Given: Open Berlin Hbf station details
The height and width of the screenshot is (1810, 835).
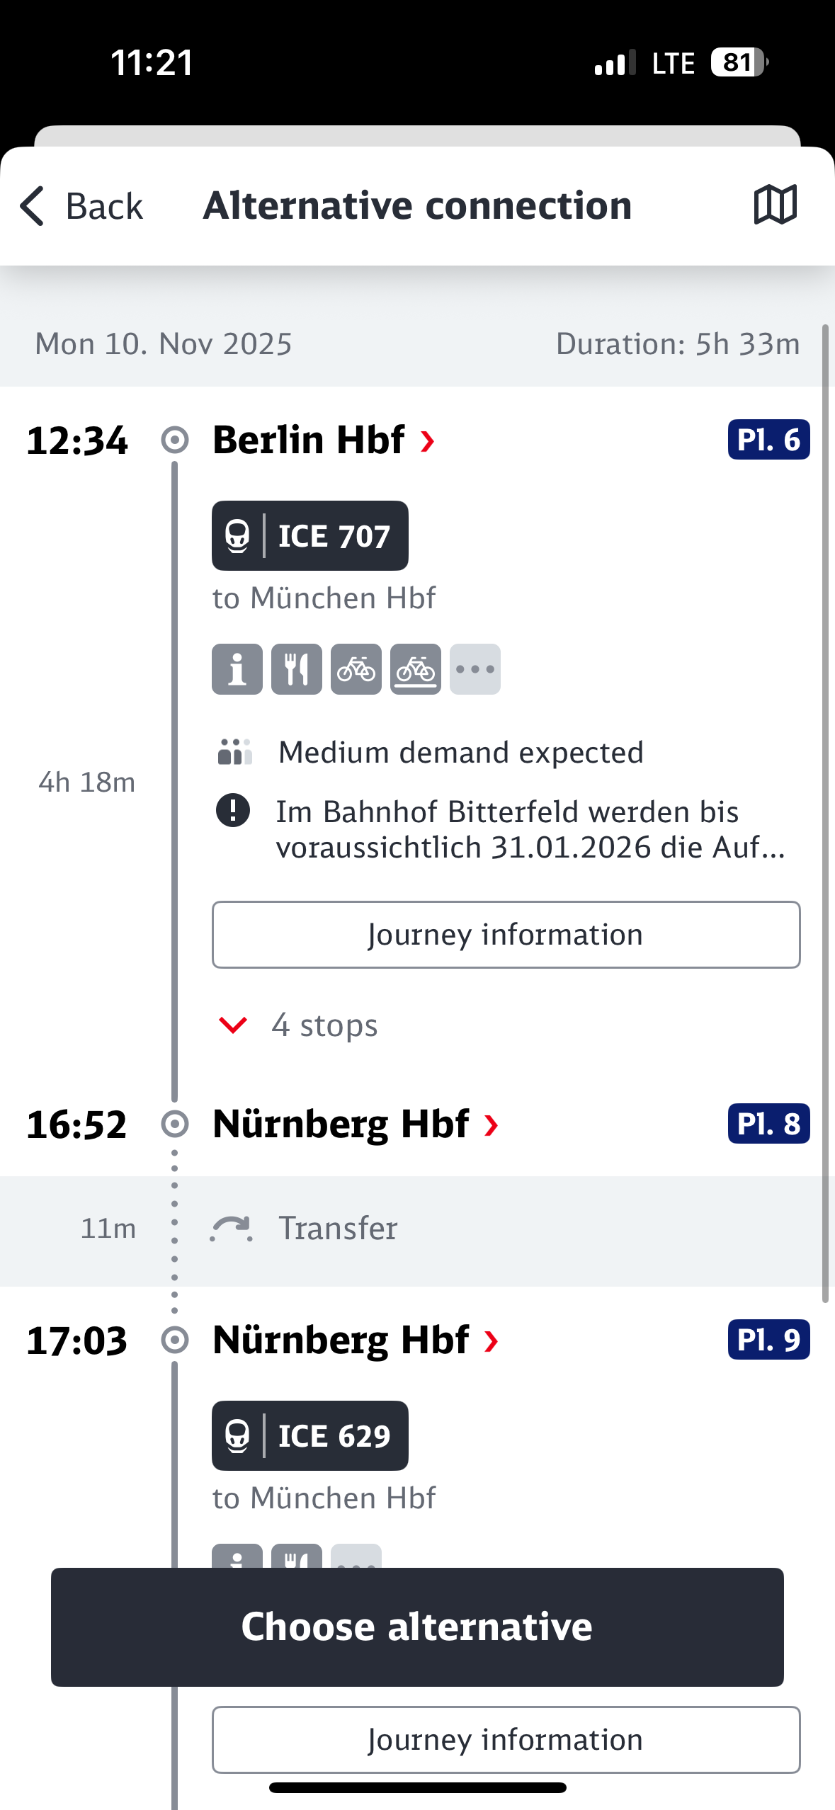Looking at the screenshot, I should [324, 440].
